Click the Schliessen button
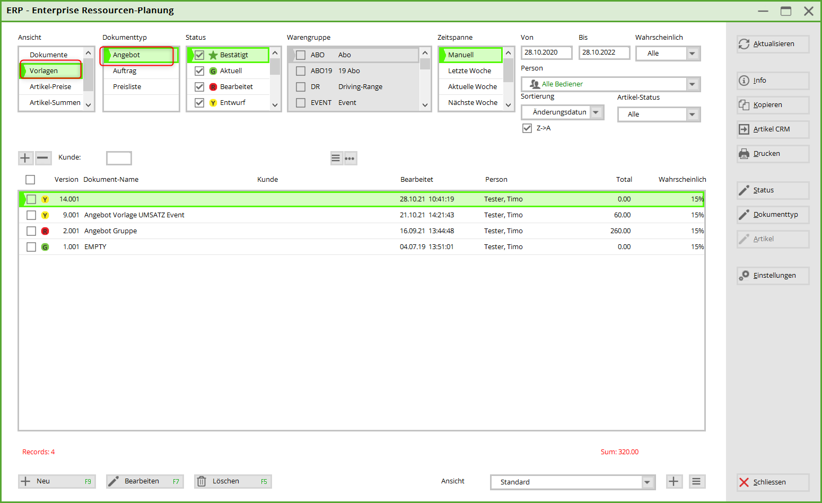822x503 pixels. tap(773, 482)
